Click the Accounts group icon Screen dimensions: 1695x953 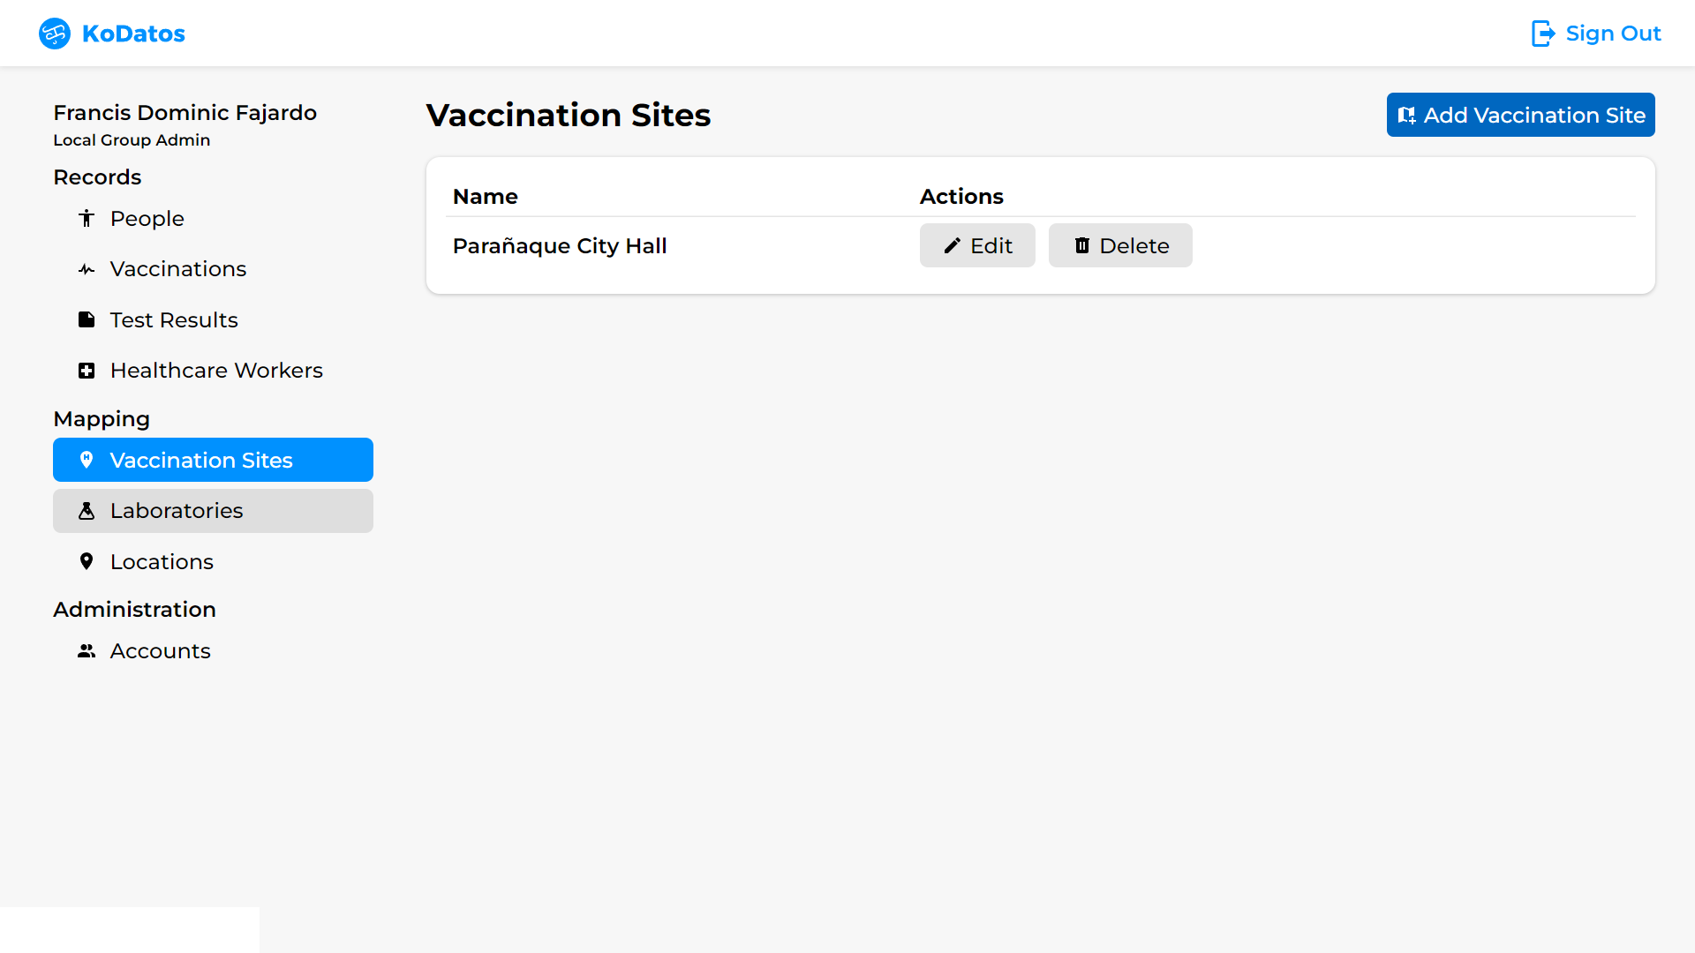87,651
